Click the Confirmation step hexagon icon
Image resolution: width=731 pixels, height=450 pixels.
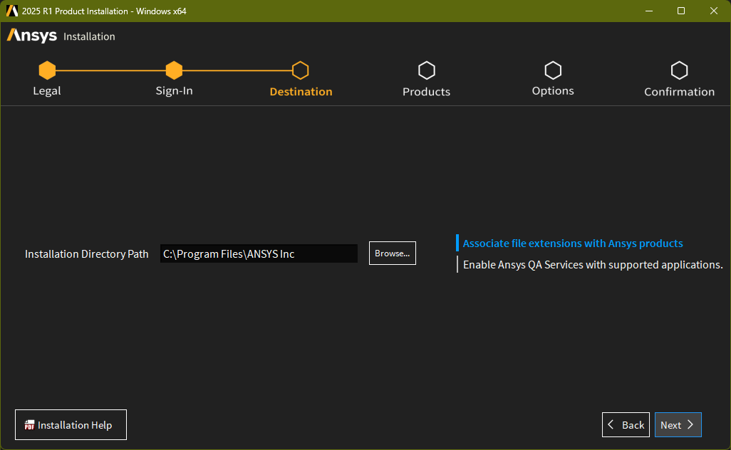point(679,70)
